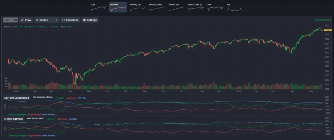The width and height of the screenshot is (334, 140).
Task: Click the 2025 time axis label
Action: (16, 91)
